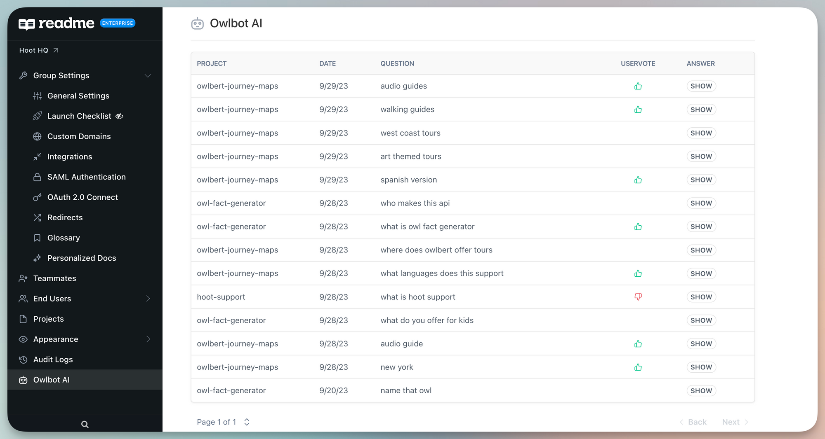This screenshot has height=439, width=825.
Task: Go Back to previous page
Action: [x=693, y=422]
